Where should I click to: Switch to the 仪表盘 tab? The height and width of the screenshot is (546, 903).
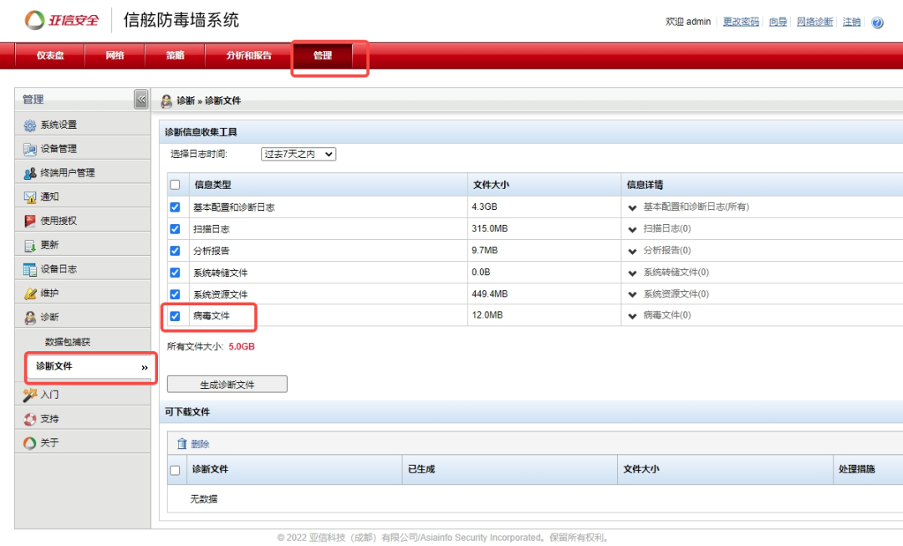50,56
